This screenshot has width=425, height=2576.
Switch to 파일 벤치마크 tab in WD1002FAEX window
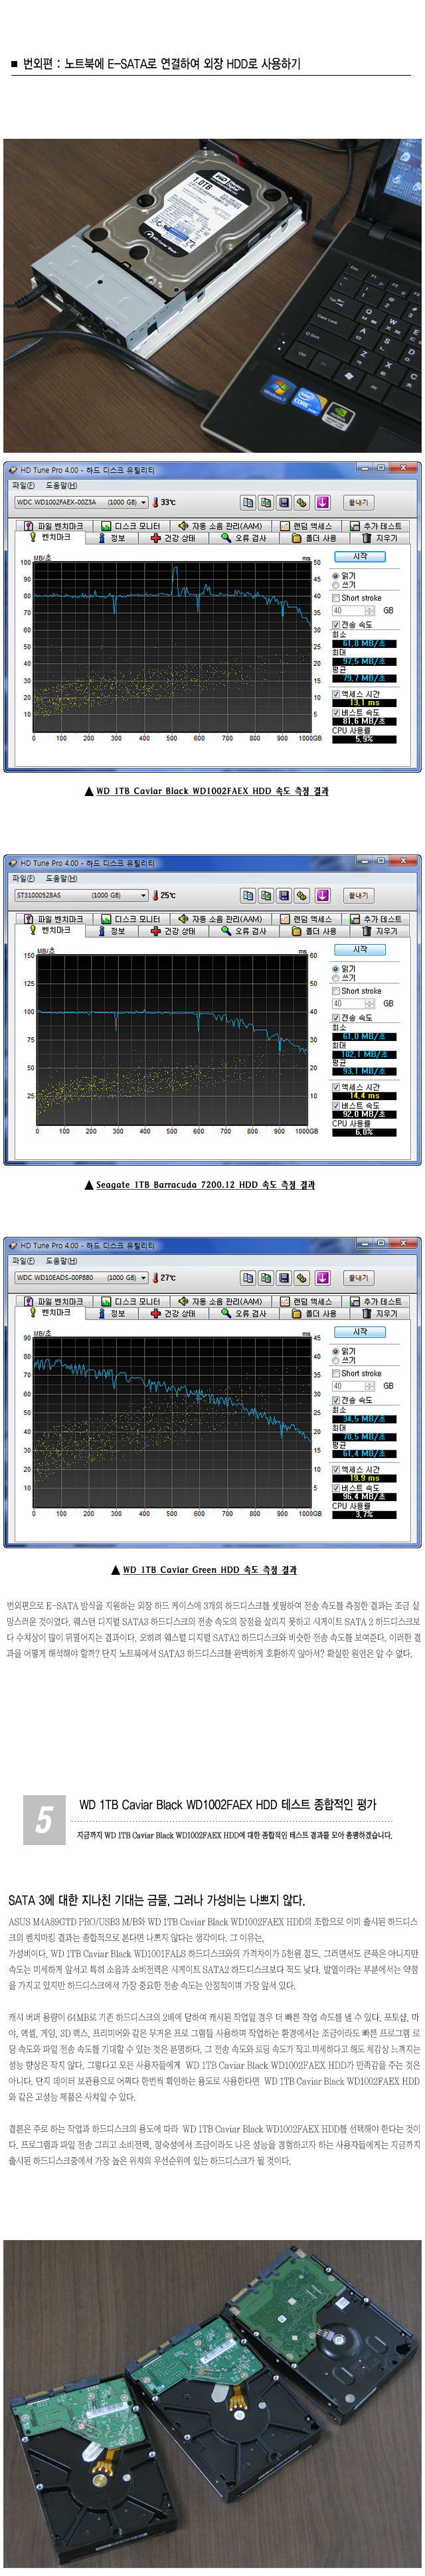coord(55,526)
